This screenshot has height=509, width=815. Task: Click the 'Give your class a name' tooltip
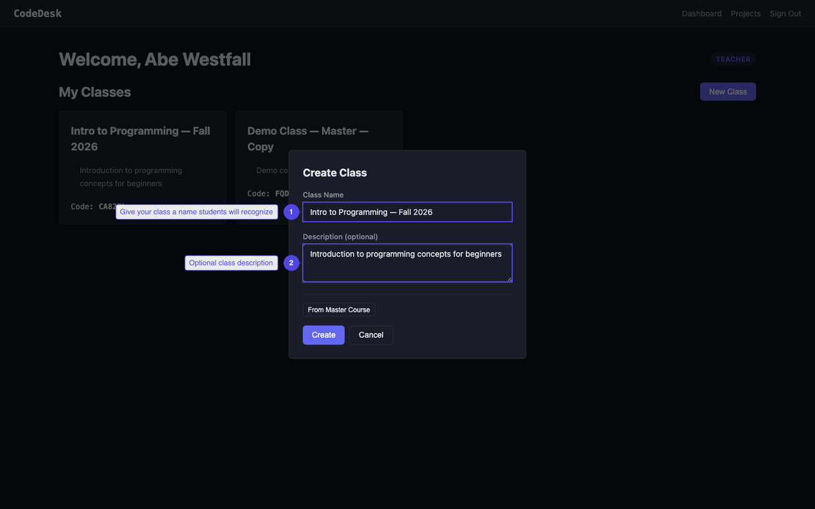pyautogui.click(x=196, y=212)
